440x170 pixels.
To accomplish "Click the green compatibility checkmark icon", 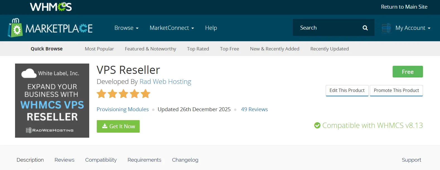I will (317, 125).
